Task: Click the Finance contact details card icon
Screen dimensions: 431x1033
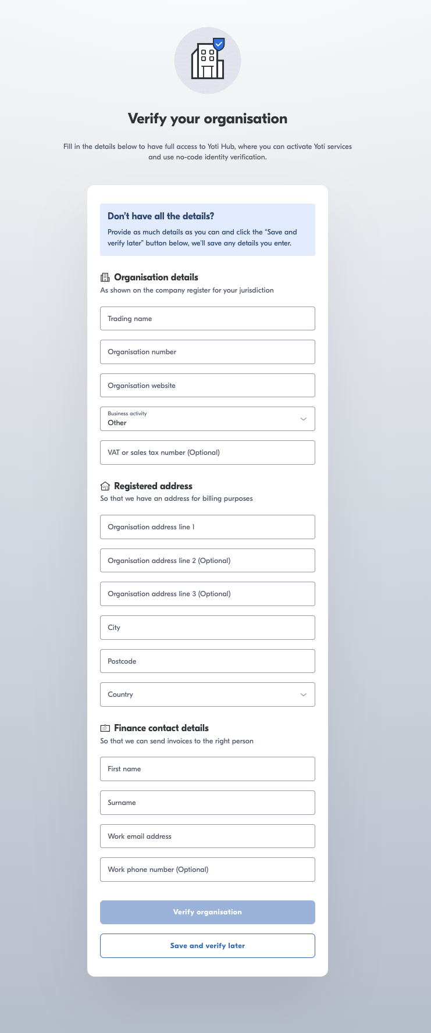Action: click(x=105, y=728)
